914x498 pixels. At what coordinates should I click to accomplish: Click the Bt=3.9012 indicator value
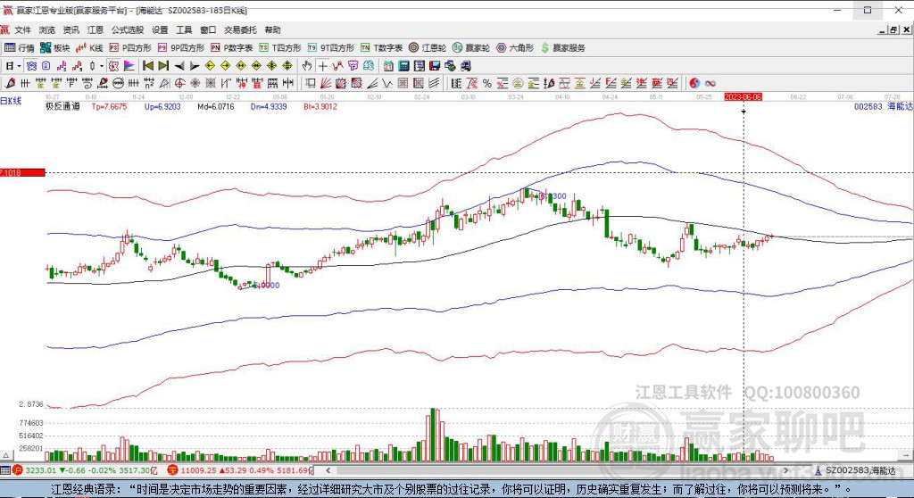320,107
